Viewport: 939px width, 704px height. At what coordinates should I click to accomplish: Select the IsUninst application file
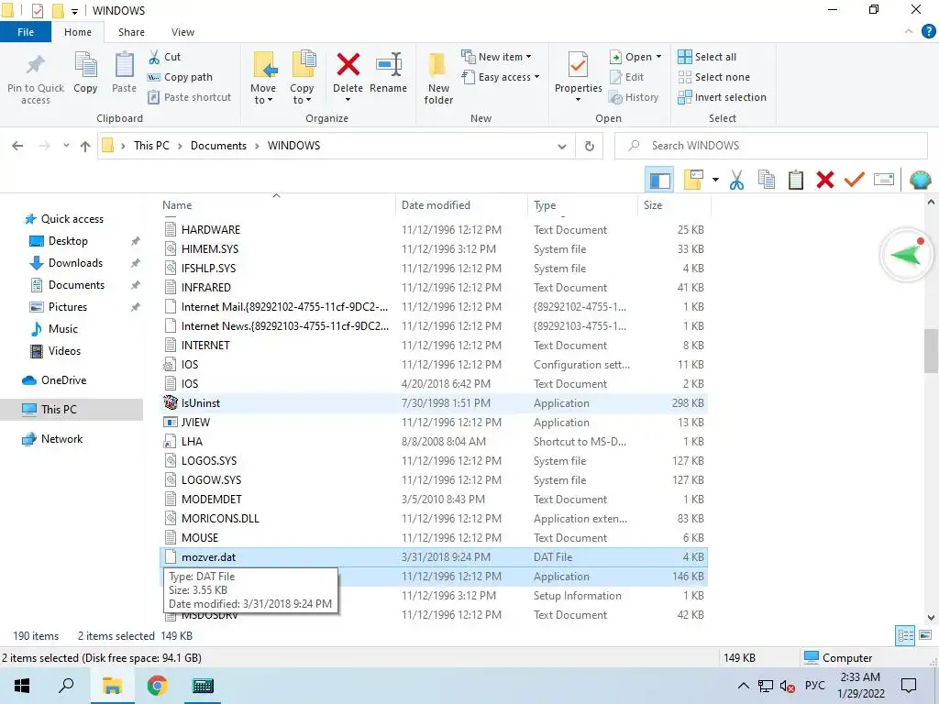(x=434, y=403)
